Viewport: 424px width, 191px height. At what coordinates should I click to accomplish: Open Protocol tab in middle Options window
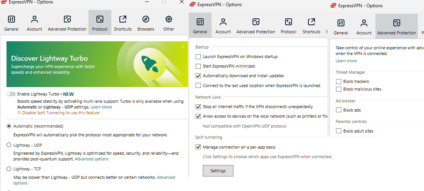289,25
